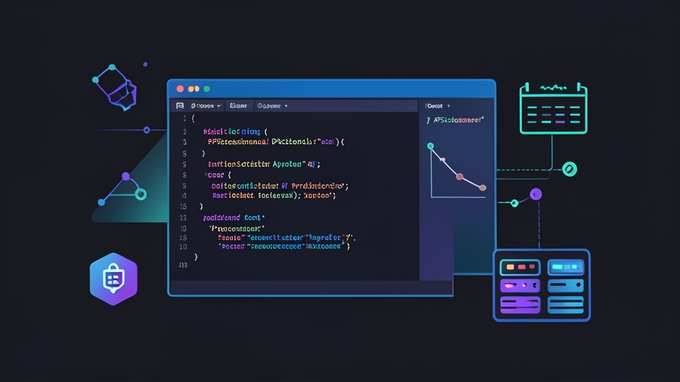Image resolution: width=680 pixels, height=382 pixels.
Task: Open the teal calendar icon
Action: [553, 108]
